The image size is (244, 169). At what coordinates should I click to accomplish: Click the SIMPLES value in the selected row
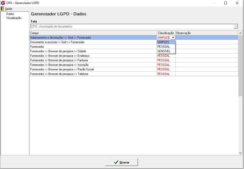pos(163,38)
